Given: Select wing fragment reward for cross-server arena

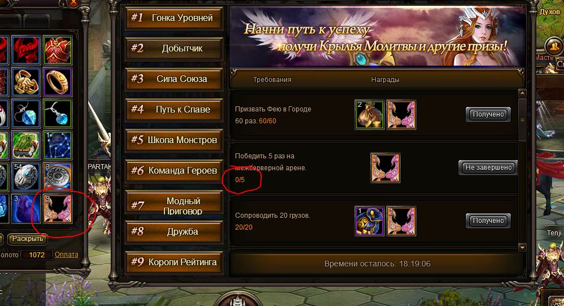Looking at the screenshot, I should 385,168.
